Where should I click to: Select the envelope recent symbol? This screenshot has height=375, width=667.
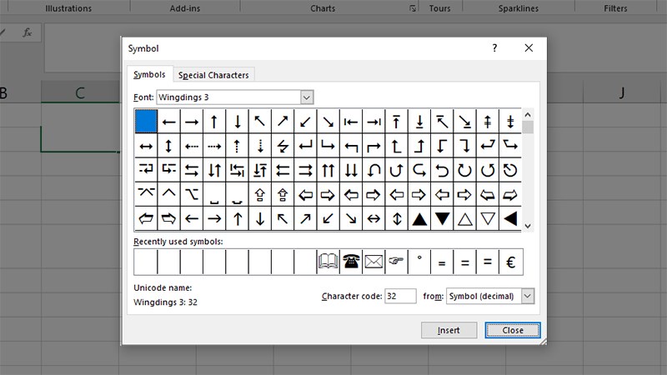[374, 262]
